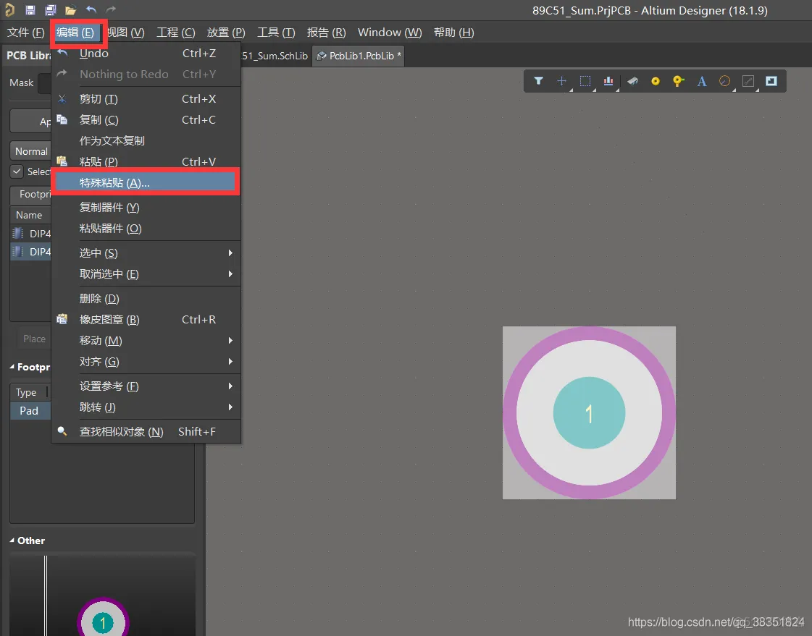Open the 编辑 (E) menu

75,32
